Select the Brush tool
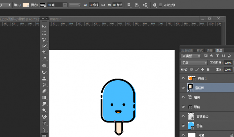Image resolution: width=234 pixels, height=137 pixels. 44,72
